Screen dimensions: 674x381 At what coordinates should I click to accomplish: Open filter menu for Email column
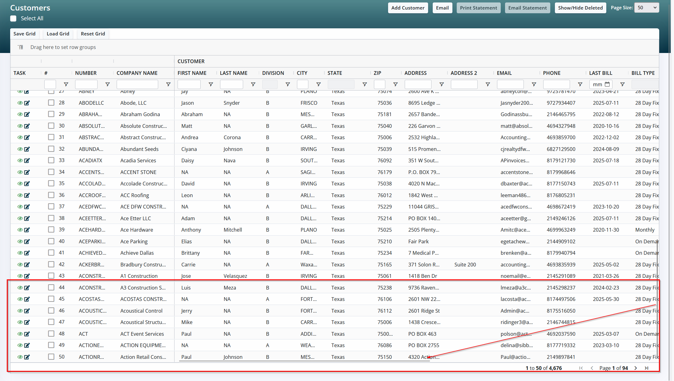click(x=534, y=84)
